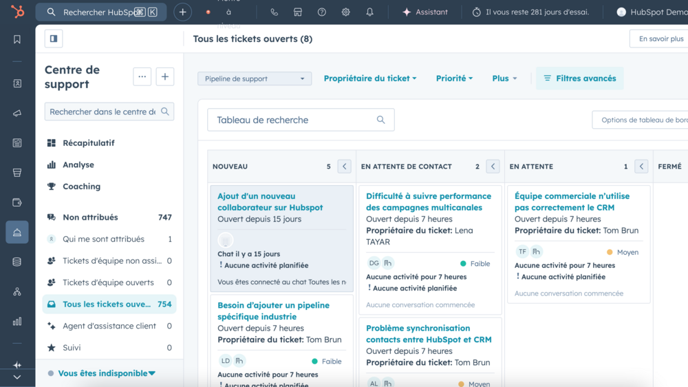
Task: Open the Data management database icon
Action: (17, 262)
